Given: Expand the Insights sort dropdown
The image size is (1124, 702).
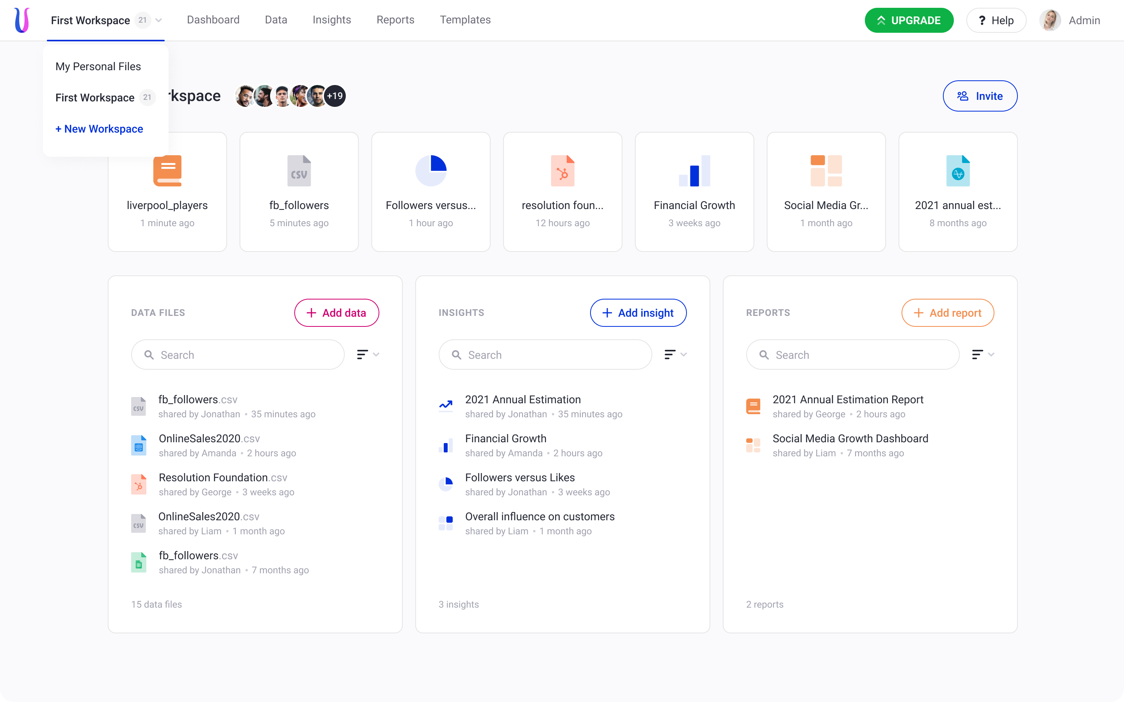Looking at the screenshot, I should pyautogui.click(x=675, y=355).
